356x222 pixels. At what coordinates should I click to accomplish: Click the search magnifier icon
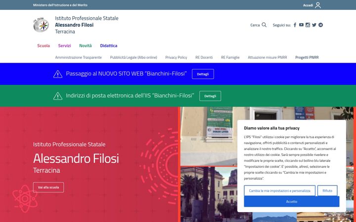pos(264,25)
